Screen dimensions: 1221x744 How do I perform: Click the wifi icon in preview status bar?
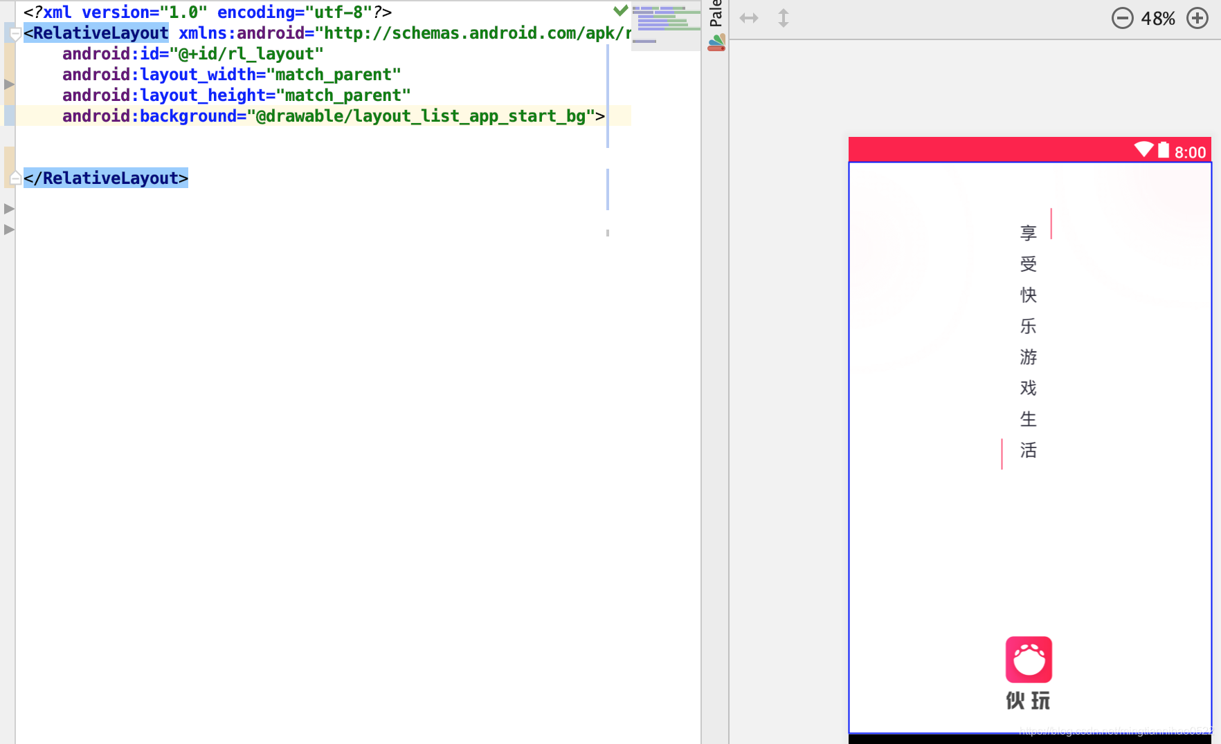[1143, 149]
